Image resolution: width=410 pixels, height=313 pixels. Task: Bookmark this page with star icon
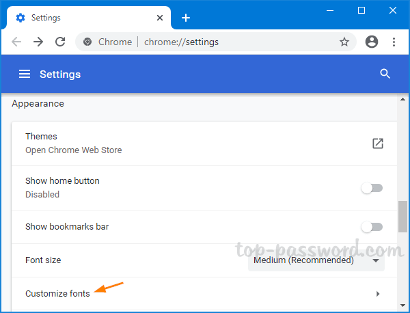point(344,42)
